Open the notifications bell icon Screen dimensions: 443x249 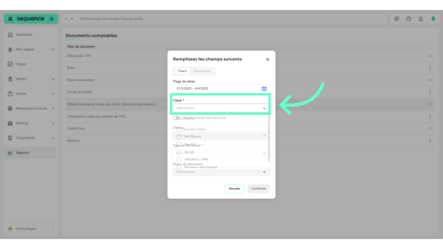pyautogui.click(x=421, y=19)
